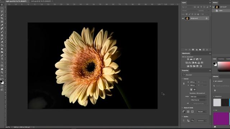230x129 pixels.
Task: Add a Vibrance triangle adjustment
Action: (201, 59)
